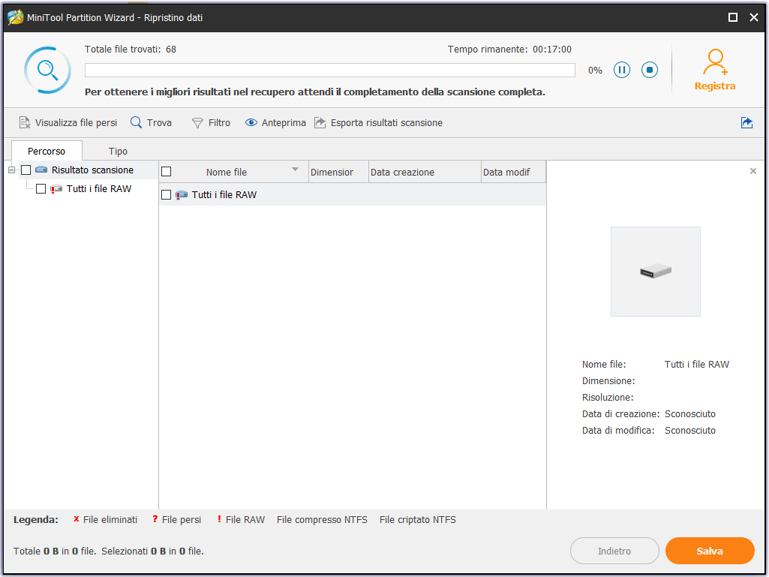769x577 pixels.
Task: Click the Indietro button
Action: [614, 551]
